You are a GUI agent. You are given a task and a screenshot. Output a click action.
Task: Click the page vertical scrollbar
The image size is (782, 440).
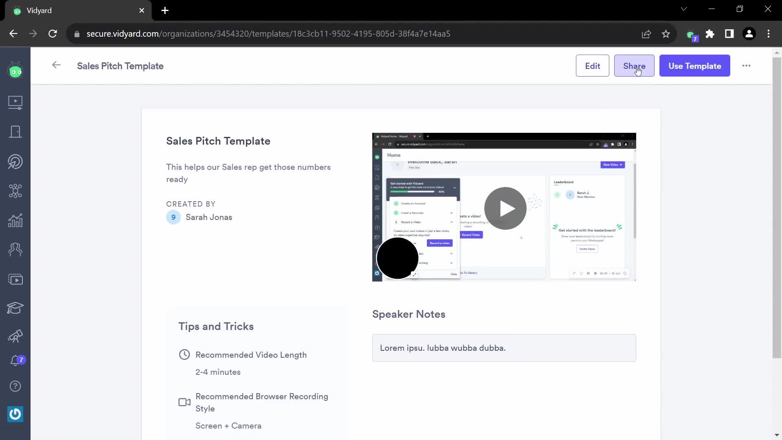[x=777, y=208]
